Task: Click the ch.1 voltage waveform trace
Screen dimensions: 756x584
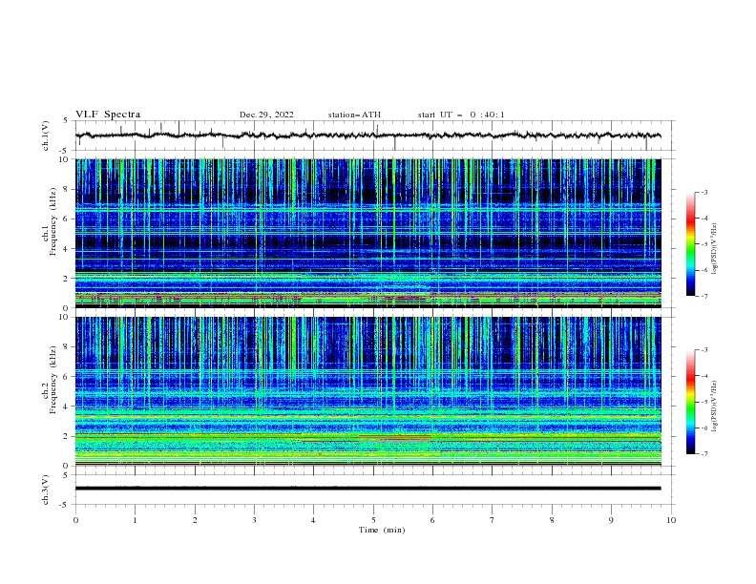Action: pyautogui.click(x=367, y=136)
